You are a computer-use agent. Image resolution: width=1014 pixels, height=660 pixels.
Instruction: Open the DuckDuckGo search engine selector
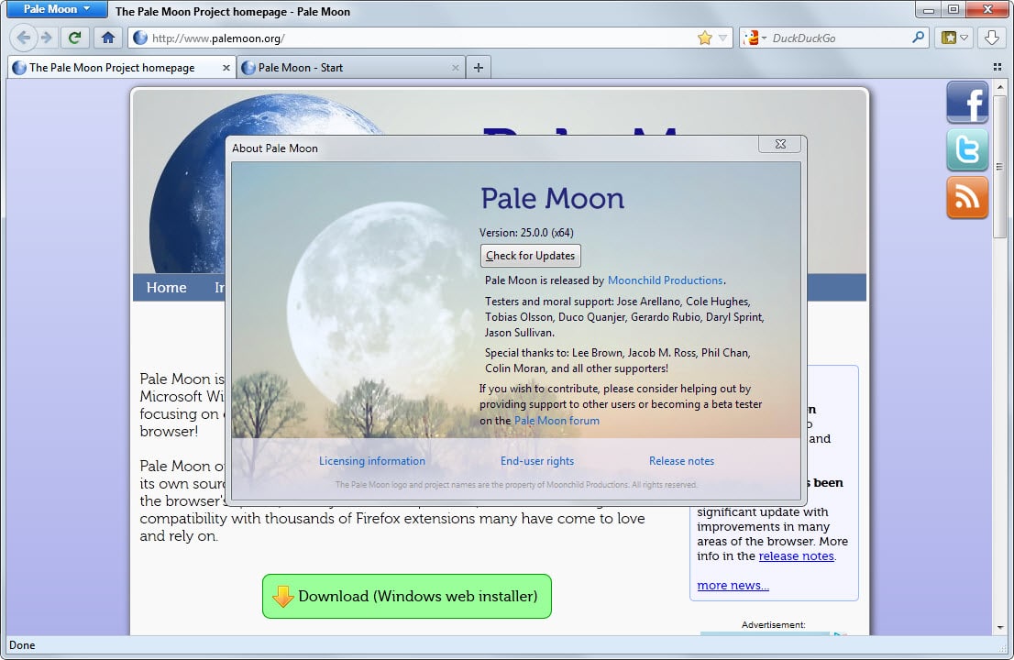click(754, 38)
